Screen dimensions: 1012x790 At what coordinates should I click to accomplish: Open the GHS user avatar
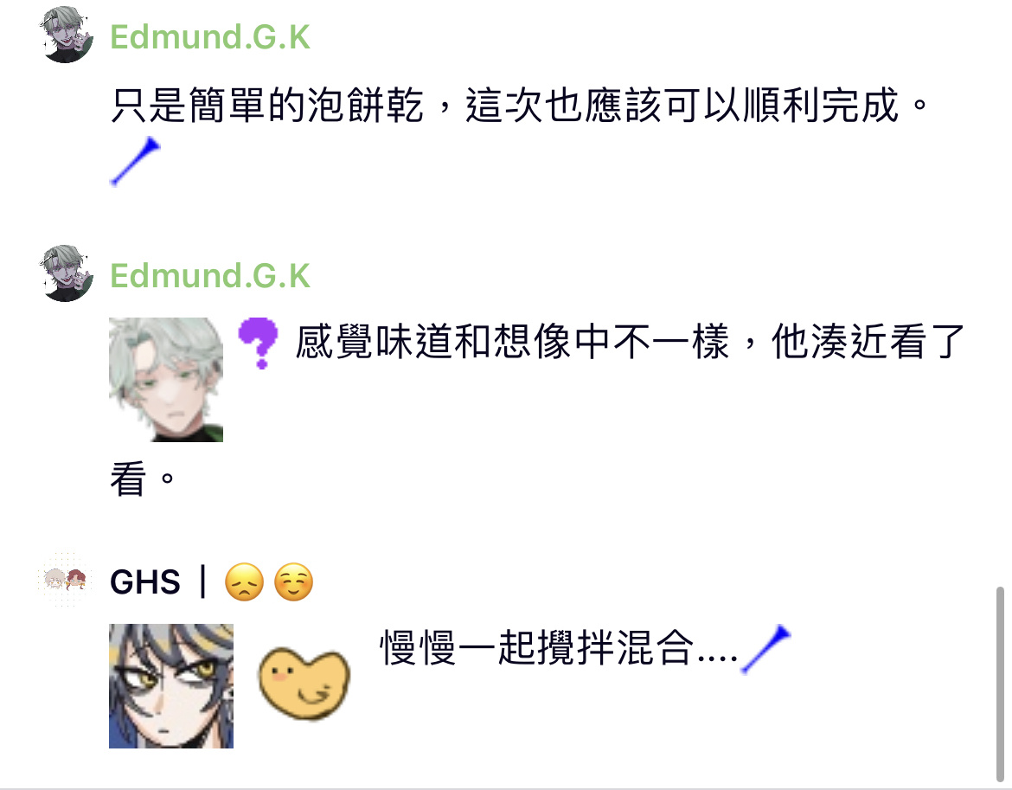click(65, 580)
